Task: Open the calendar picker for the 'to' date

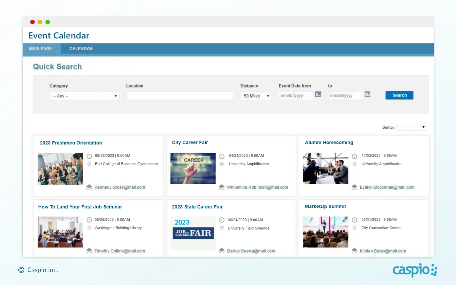Action: 367,95
